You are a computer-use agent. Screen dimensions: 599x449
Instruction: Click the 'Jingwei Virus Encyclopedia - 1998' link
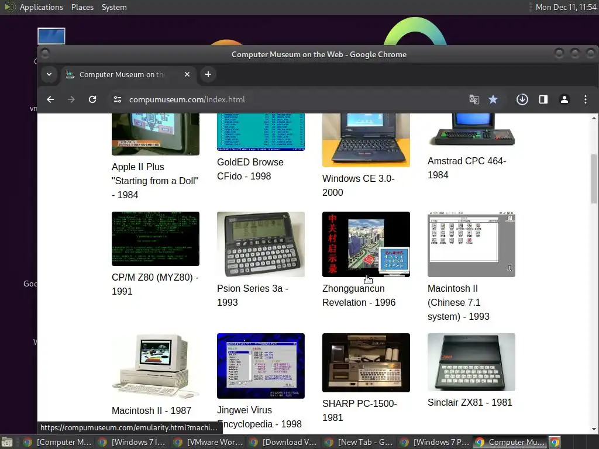[x=259, y=417]
